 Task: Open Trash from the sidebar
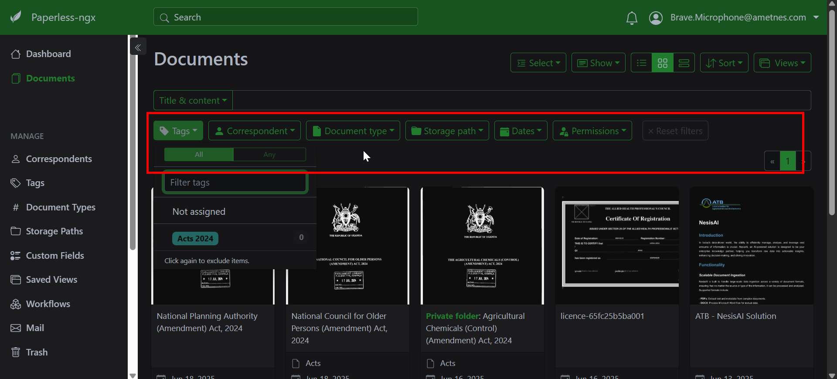coord(37,352)
